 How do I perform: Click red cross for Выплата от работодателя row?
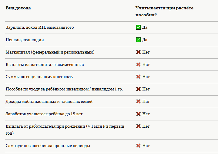coord(138,126)
